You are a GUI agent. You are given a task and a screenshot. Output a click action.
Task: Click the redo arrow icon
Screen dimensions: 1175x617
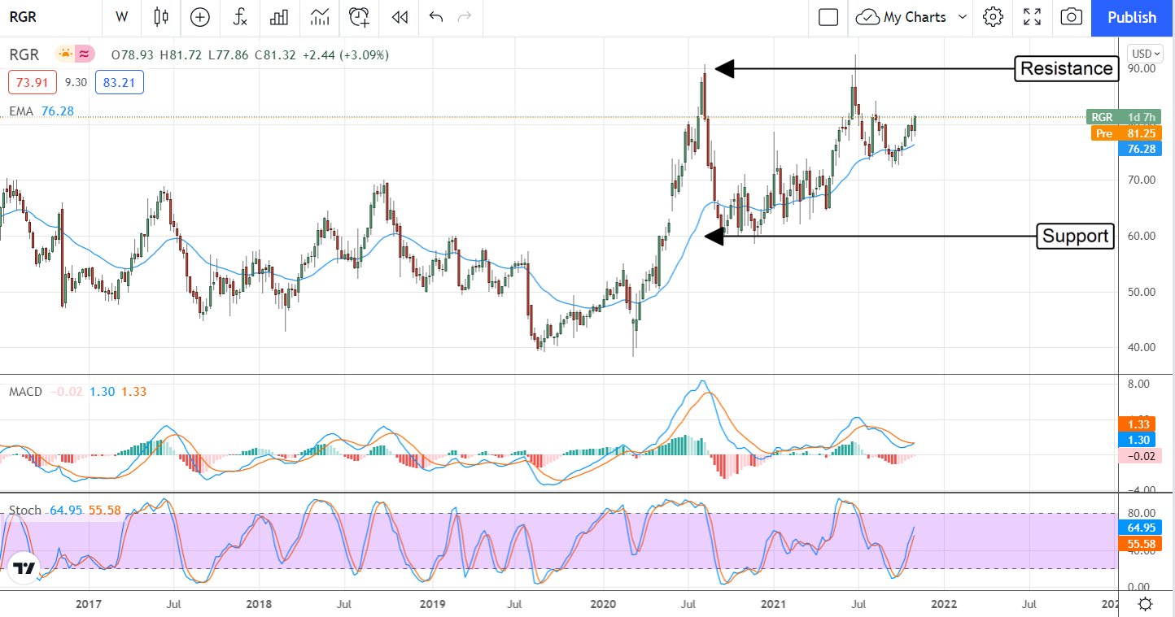tap(465, 17)
